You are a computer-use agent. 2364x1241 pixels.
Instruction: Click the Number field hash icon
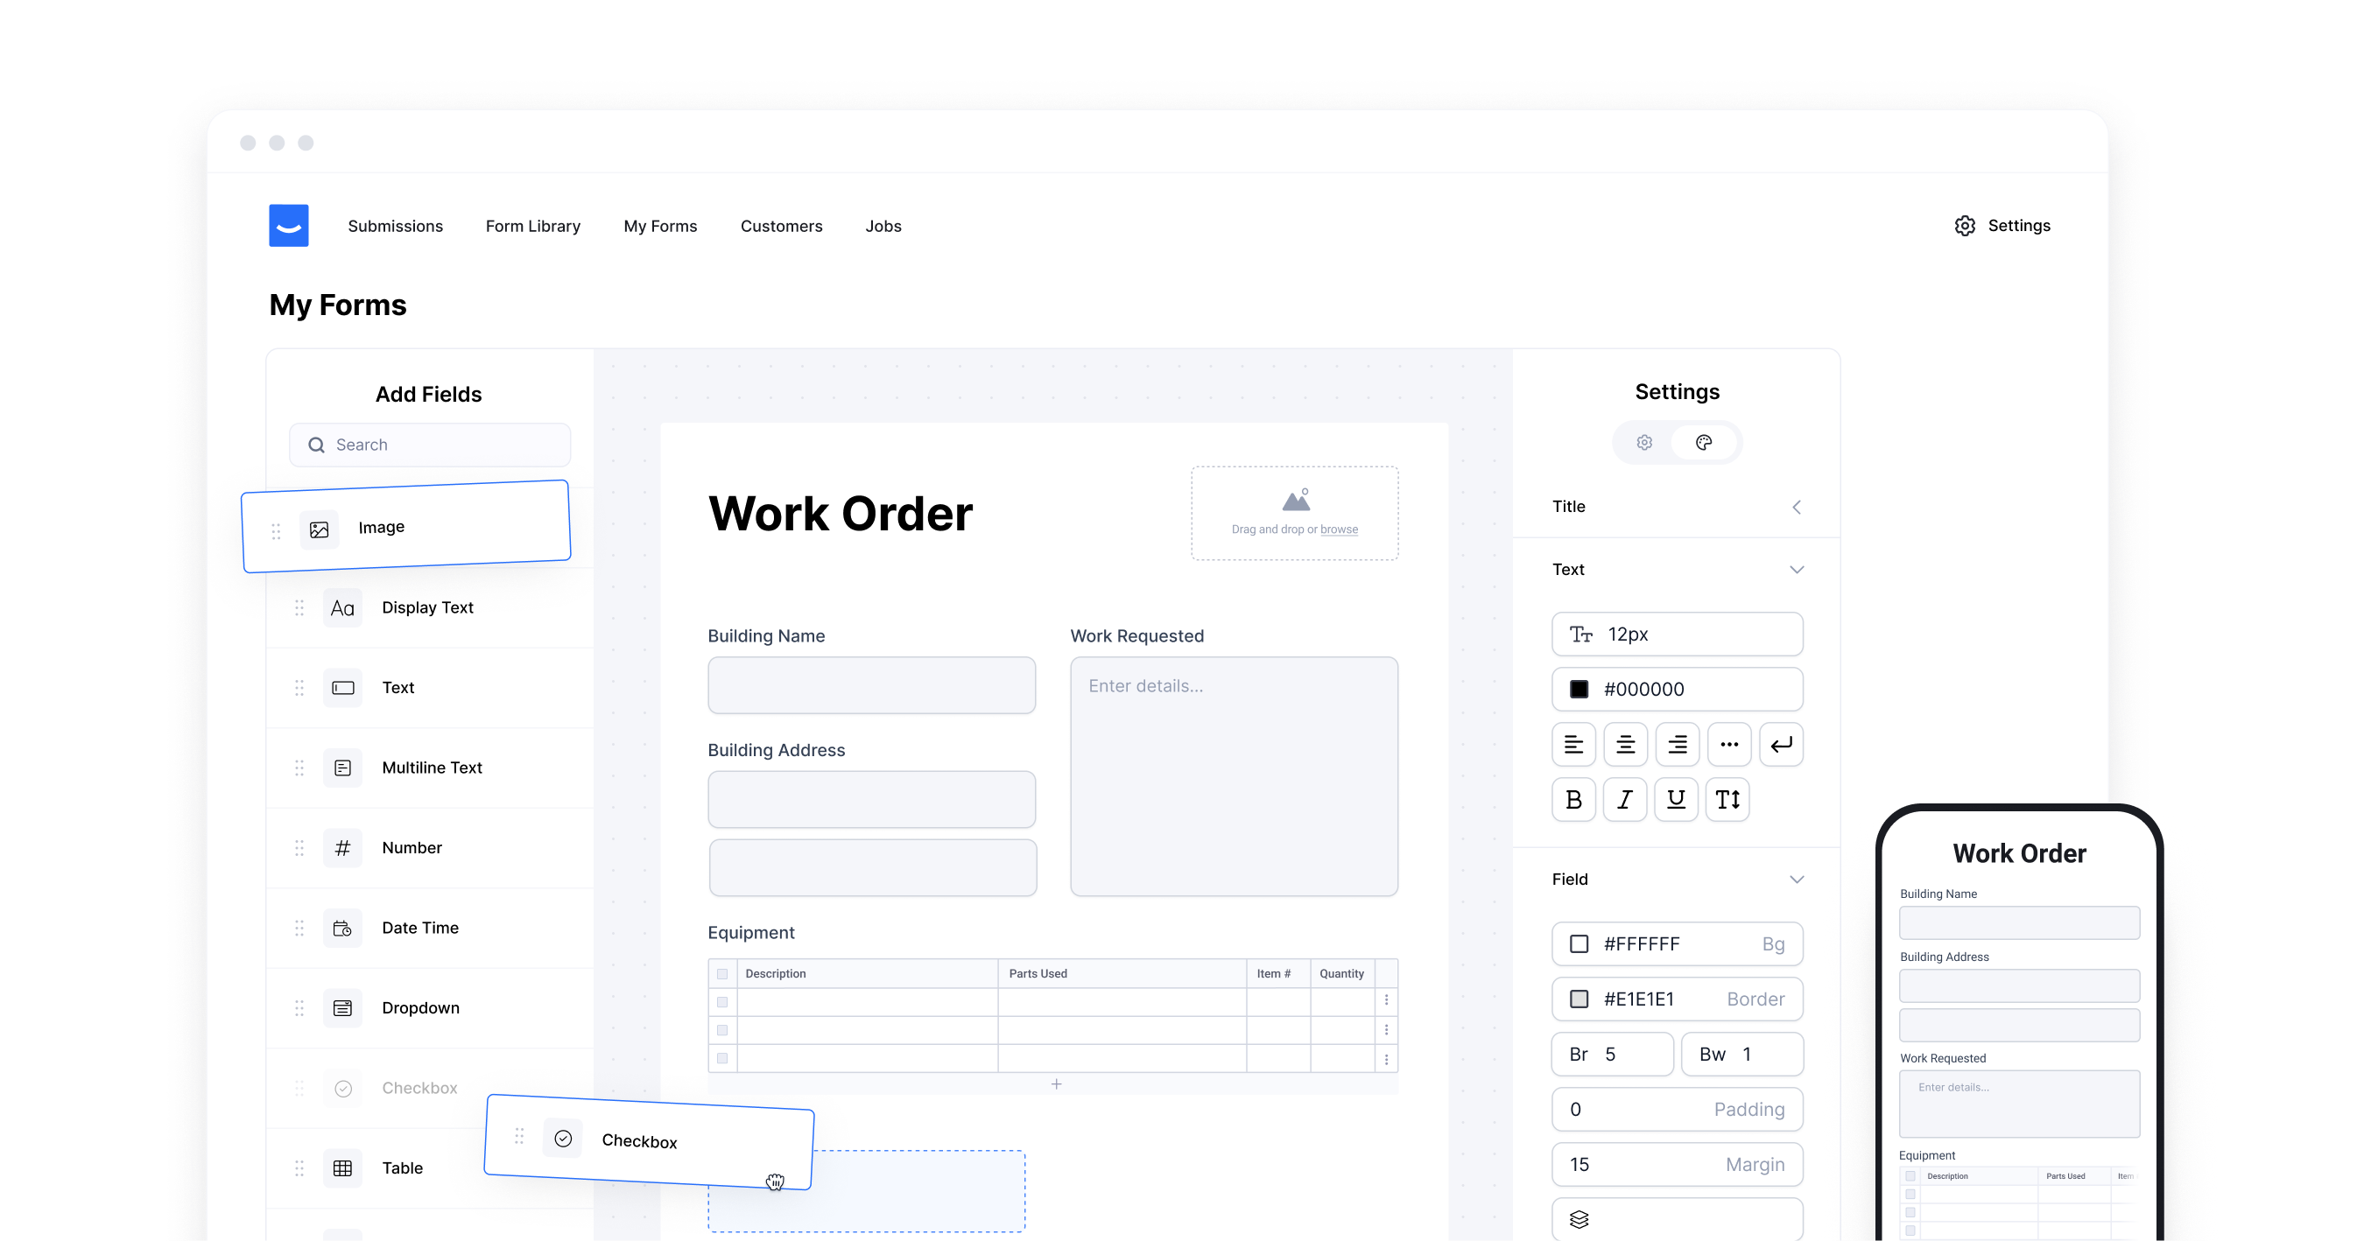click(x=342, y=847)
